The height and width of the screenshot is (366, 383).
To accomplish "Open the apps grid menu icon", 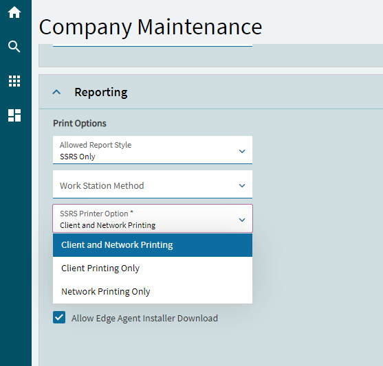I will pyautogui.click(x=14, y=81).
